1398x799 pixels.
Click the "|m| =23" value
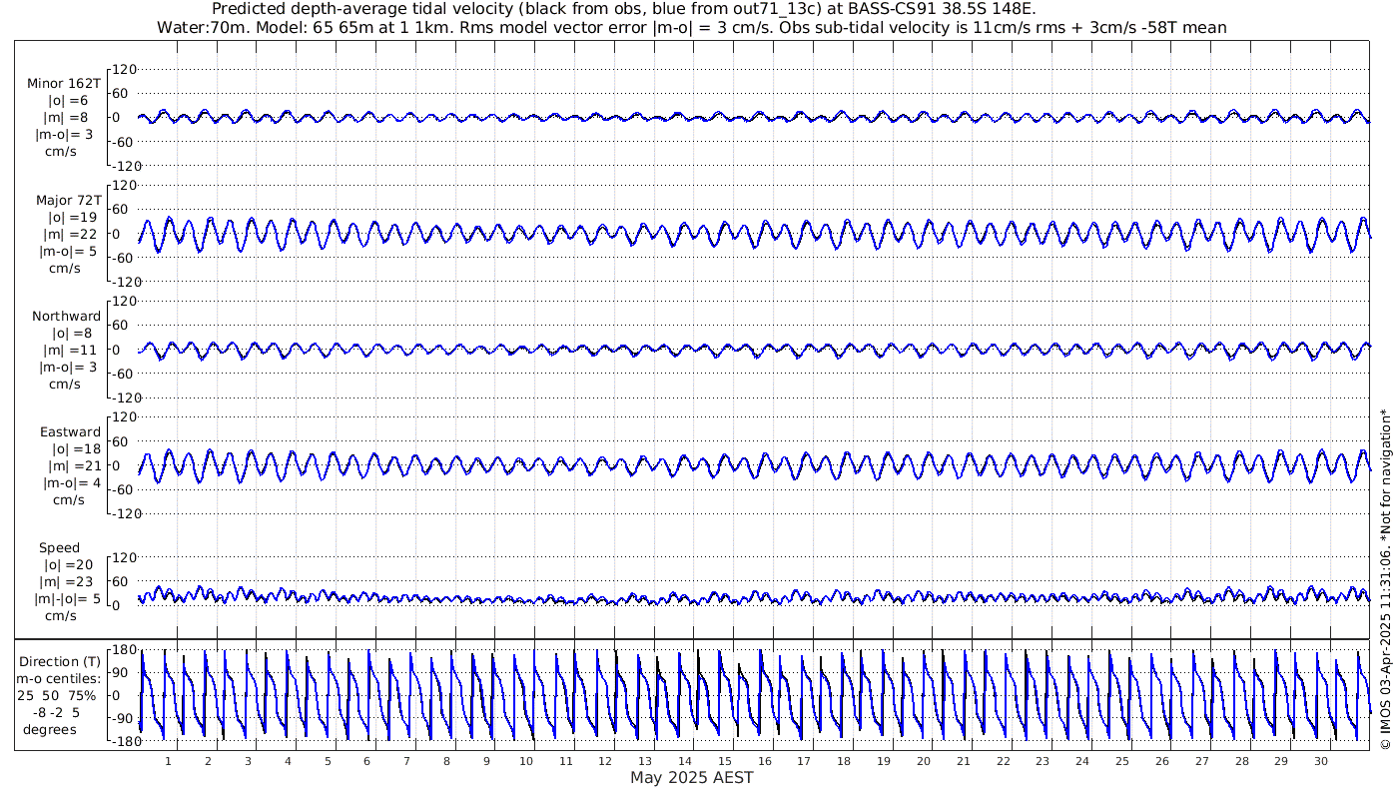click(70, 582)
